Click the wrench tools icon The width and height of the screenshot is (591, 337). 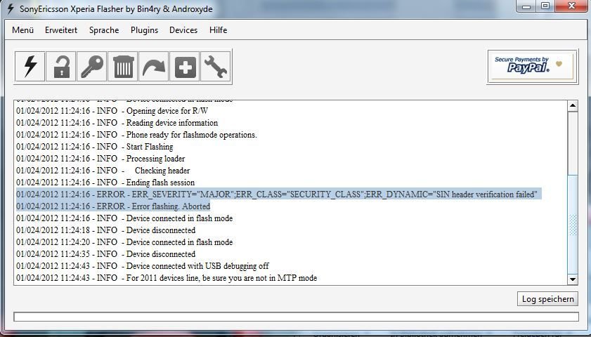point(215,67)
